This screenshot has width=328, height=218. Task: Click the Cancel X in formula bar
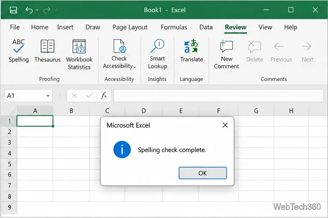pyautogui.click(x=74, y=96)
